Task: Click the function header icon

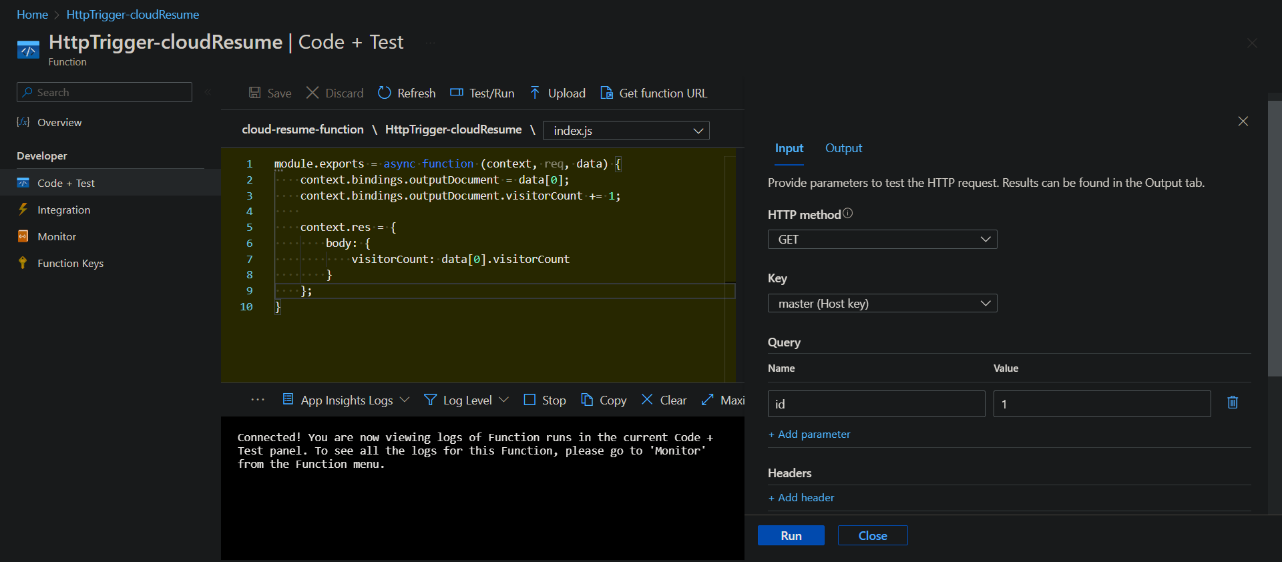Action: point(28,49)
